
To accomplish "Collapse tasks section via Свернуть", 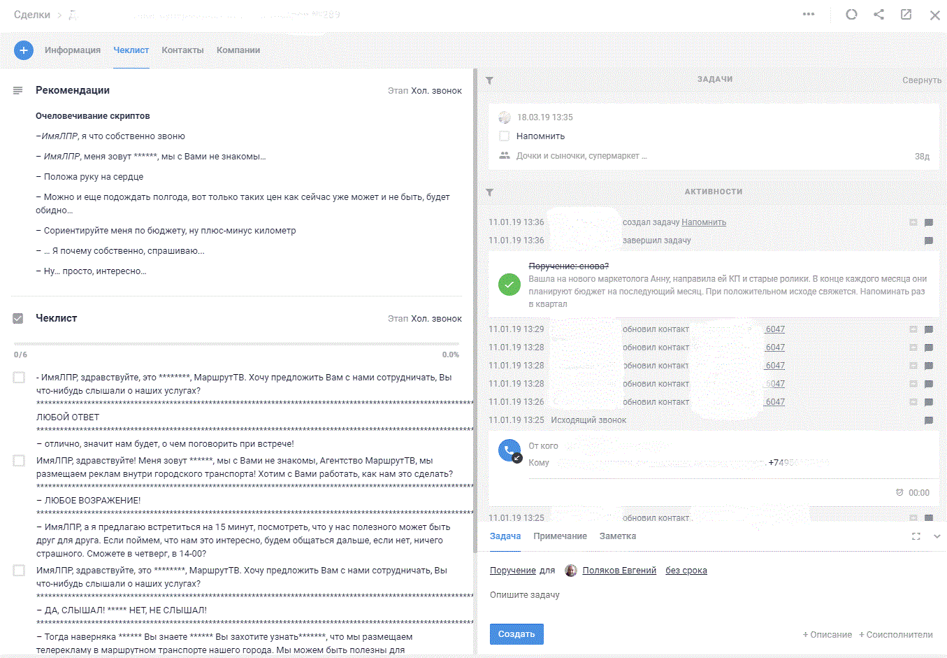I will (x=921, y=80).
